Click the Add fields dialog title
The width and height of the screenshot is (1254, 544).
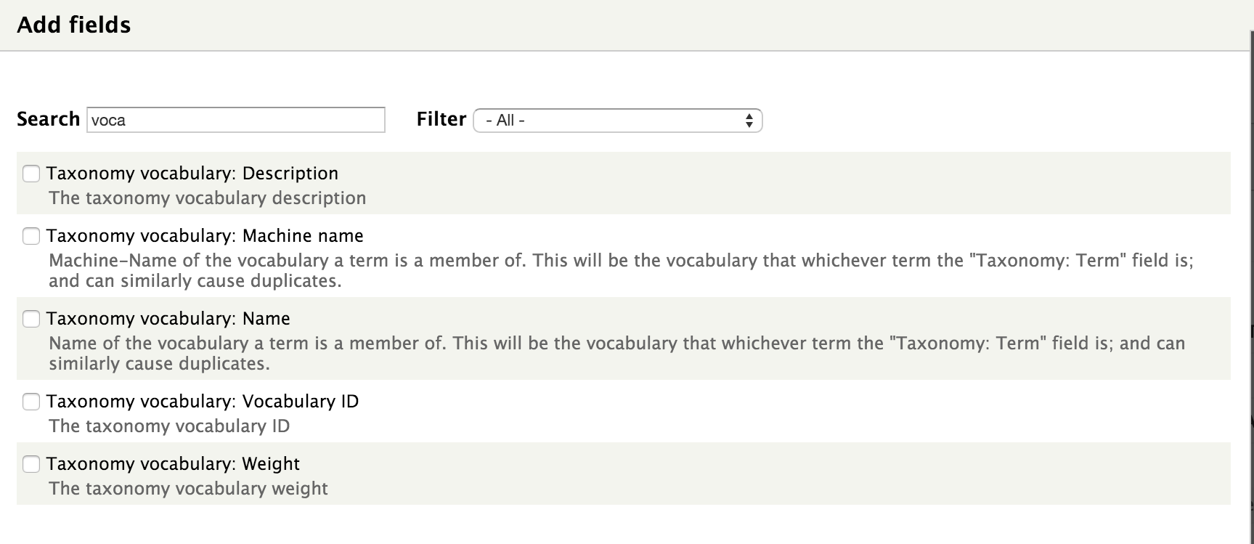[x=75, y=24]
